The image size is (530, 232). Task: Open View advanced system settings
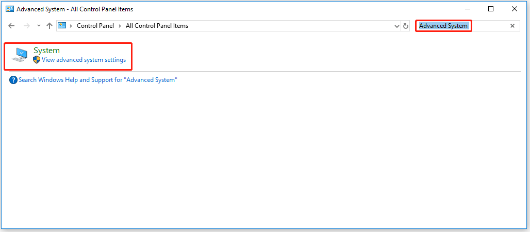84,60
